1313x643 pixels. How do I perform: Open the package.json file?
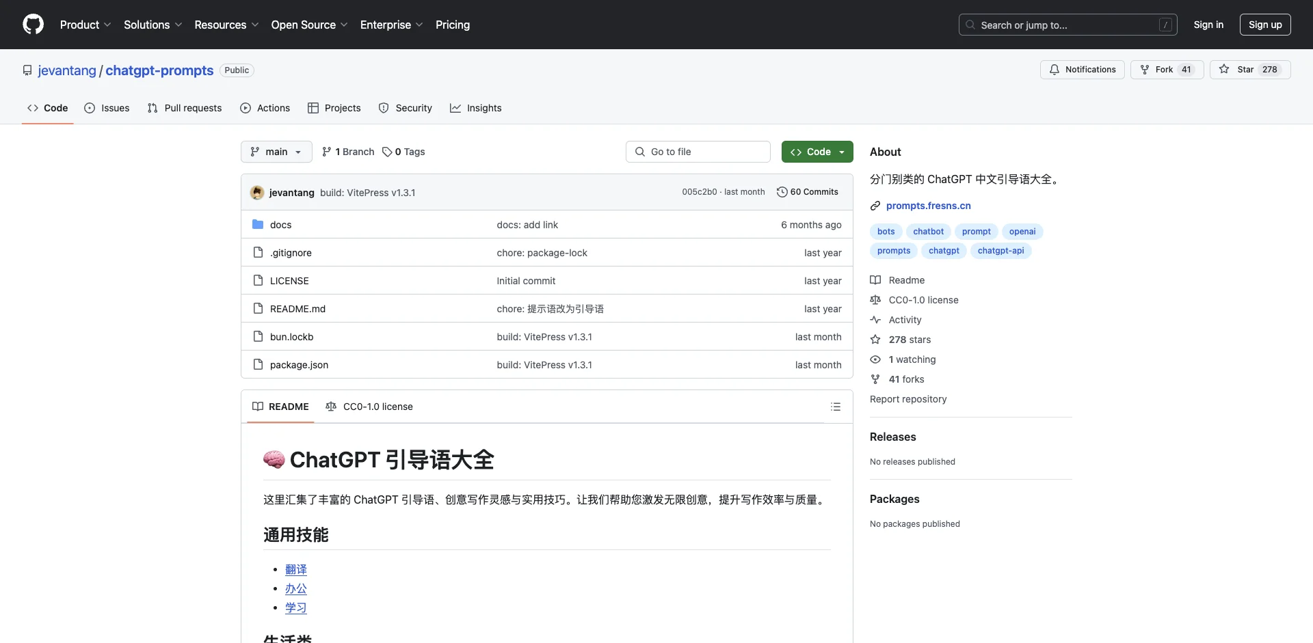point(299,365)
